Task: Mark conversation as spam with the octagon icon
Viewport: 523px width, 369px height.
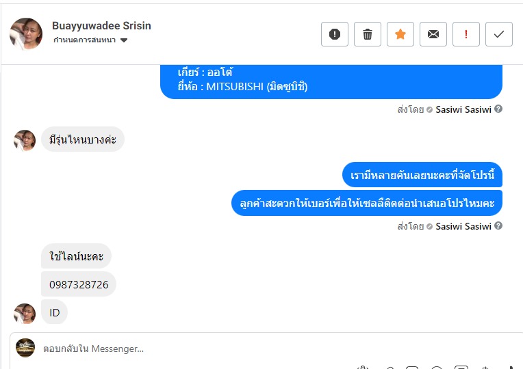Action: [335, 34]
